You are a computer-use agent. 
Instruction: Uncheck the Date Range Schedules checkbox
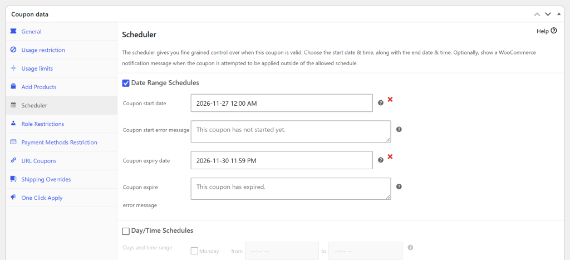(x=126, y=84)
